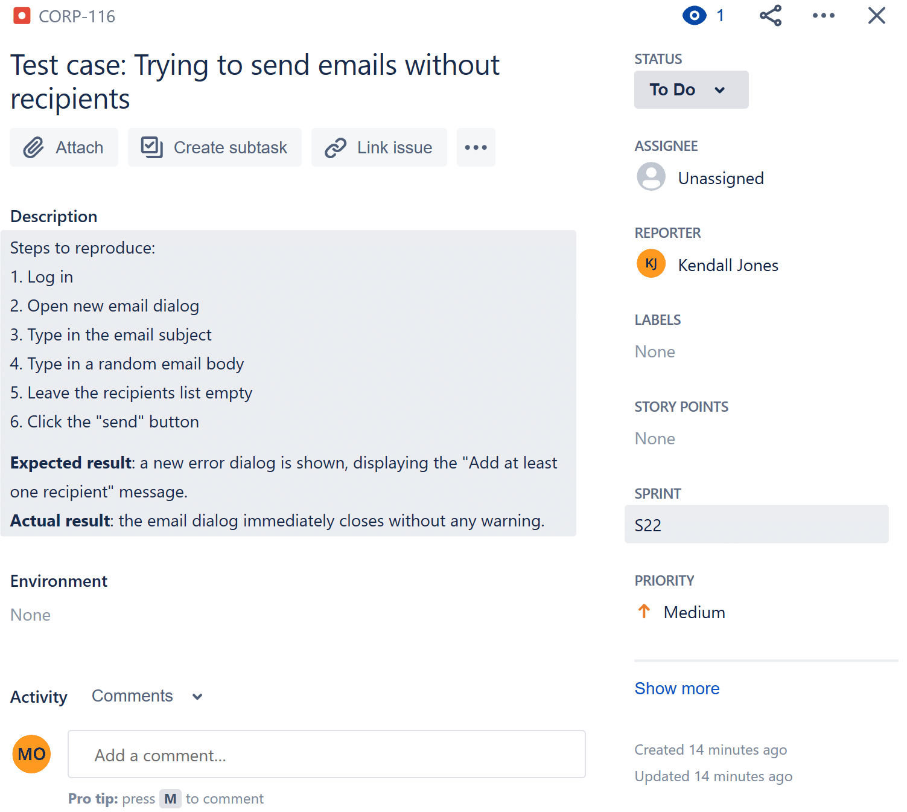Open the Comments activity filter dropdown
Image resolution: width=907 pixels, height=812 pixels.
pos(147,696)
